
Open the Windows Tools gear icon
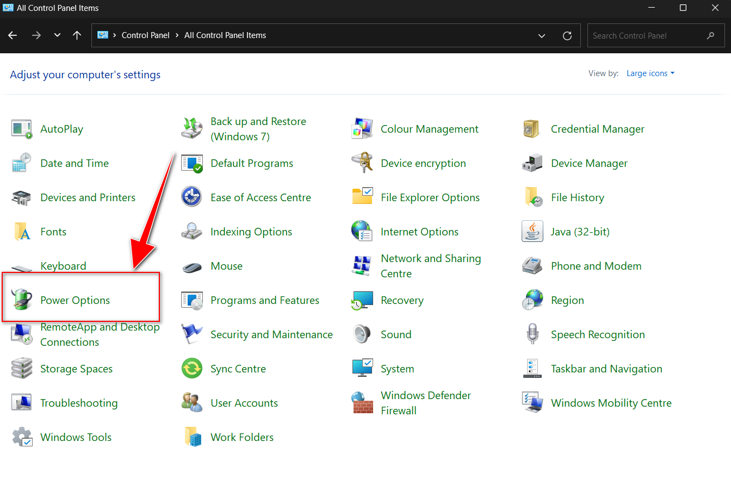[x=22, y=438]
